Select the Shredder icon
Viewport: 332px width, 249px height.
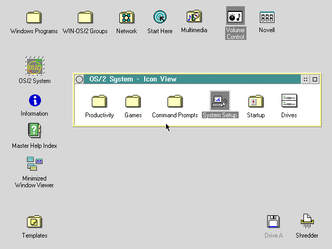coord(307,221)
